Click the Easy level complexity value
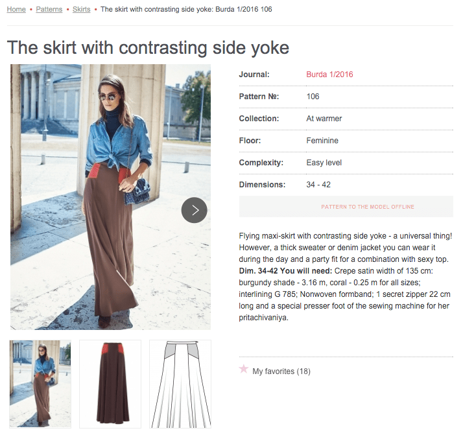 point(324,163)
